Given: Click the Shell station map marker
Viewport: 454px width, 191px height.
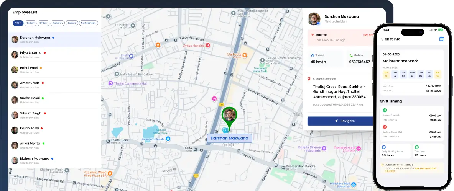Looking at the screenshot, I should [x=131, y=56].
